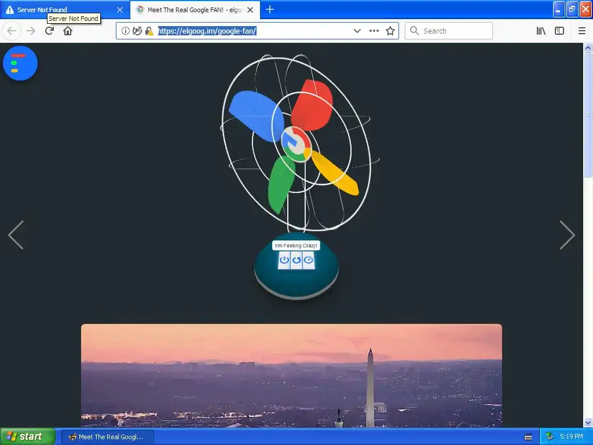Image resolution: width=593 pixels, height=445 pixels.
Task: Click the network tray icon near the clock
Action: click(550, 436)
